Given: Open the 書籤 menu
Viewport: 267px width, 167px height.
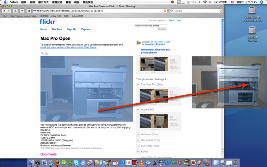Looking at the screenshot, I should (68, 2).
